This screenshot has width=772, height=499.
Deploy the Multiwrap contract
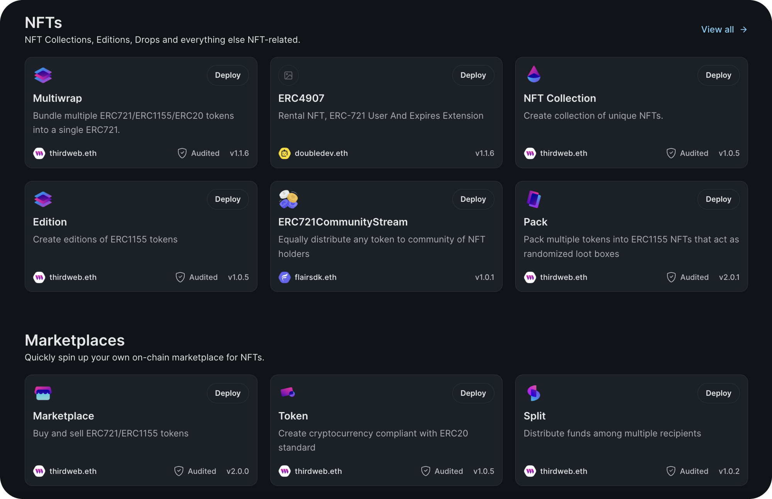click(228, 75)
